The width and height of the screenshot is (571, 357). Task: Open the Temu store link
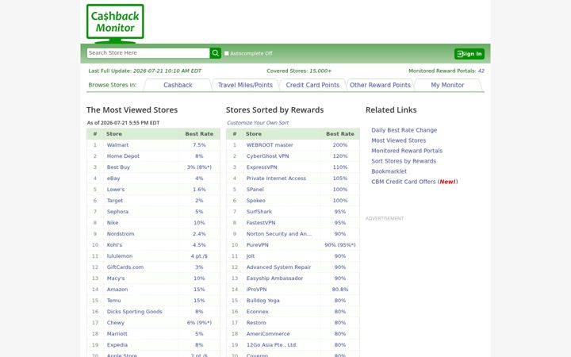pyautogui.click(x=113, y=301)
